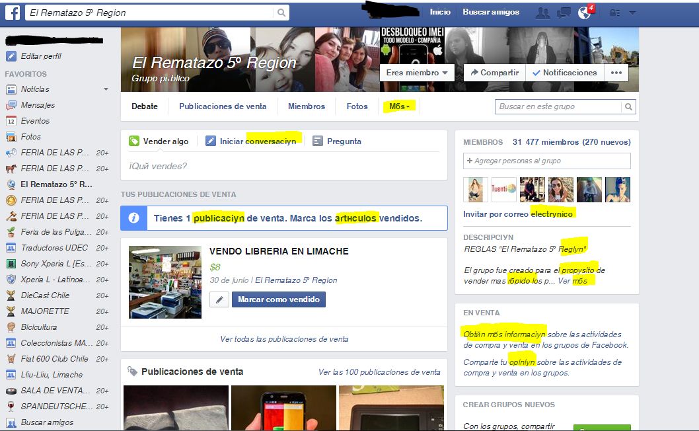The width and height of the screenshot is (699, 431).
Task: Open Eventos calendar icon in sidebar
Action: pos(11,121)
